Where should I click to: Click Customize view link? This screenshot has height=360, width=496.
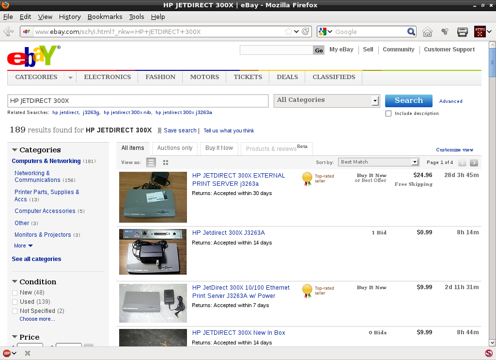click(x=454, y=149)
